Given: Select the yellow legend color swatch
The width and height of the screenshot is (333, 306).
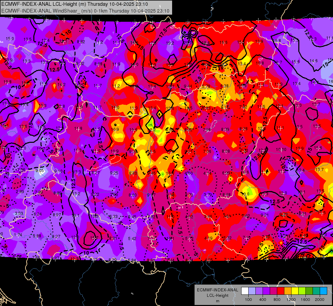Looking at the screenshot, I should 295,291.
